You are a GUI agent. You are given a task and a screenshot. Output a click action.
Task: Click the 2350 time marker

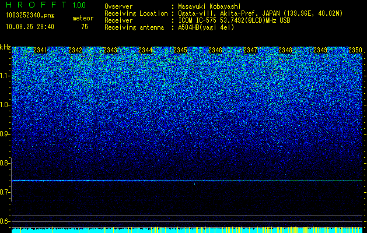click(x=355, y=50)
